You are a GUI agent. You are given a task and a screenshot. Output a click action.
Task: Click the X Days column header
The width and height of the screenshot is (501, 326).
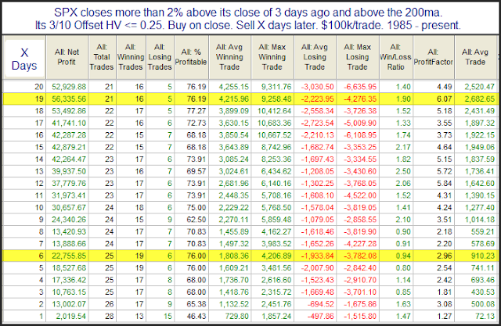coord(24,59)
